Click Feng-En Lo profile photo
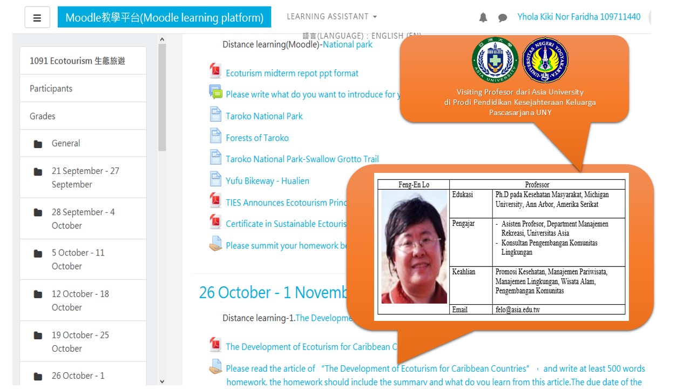The height and width of the screenshot is (389, 691). [x=415, y=246]
